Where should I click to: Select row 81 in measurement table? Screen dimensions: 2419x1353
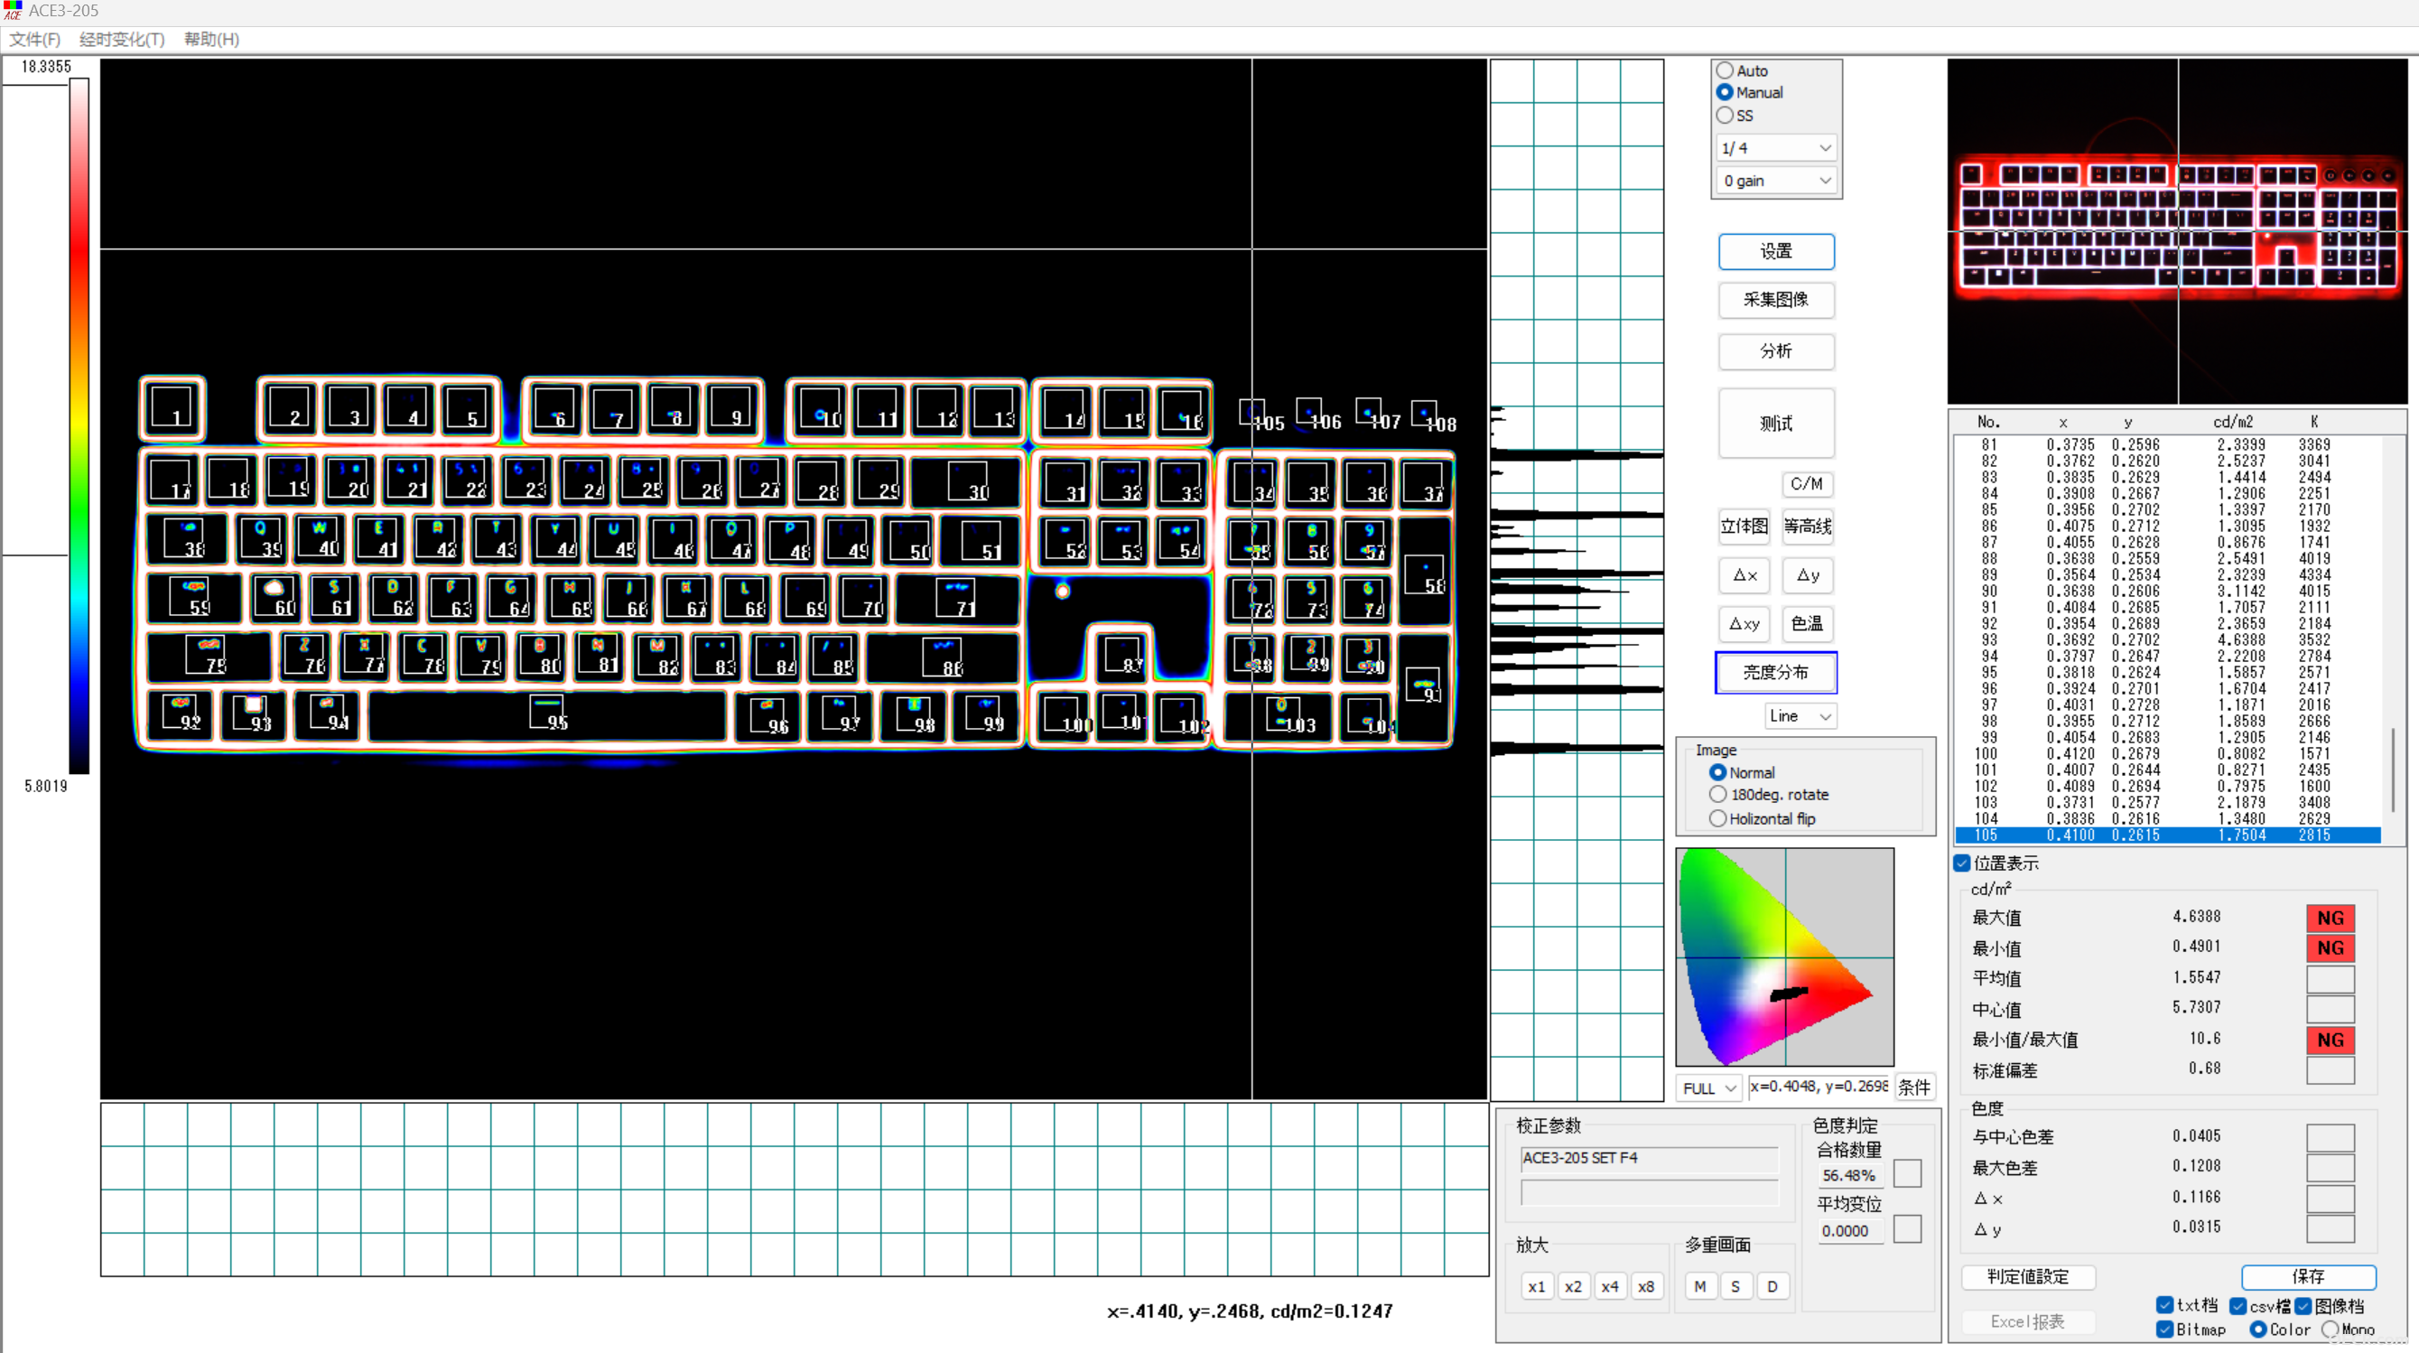(2167, 444)
